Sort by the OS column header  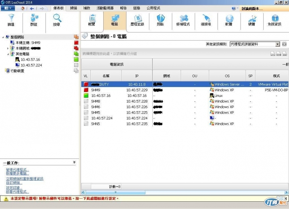pyautogui.click(x=227, y=76)
